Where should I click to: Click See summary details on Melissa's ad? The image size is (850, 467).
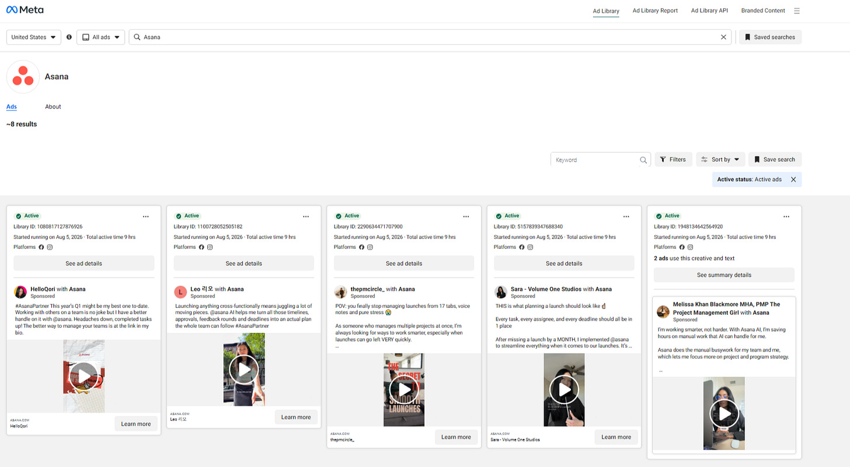(724, 275)
